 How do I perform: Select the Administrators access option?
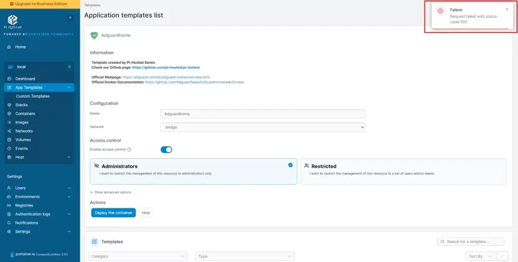coord(193,171)
